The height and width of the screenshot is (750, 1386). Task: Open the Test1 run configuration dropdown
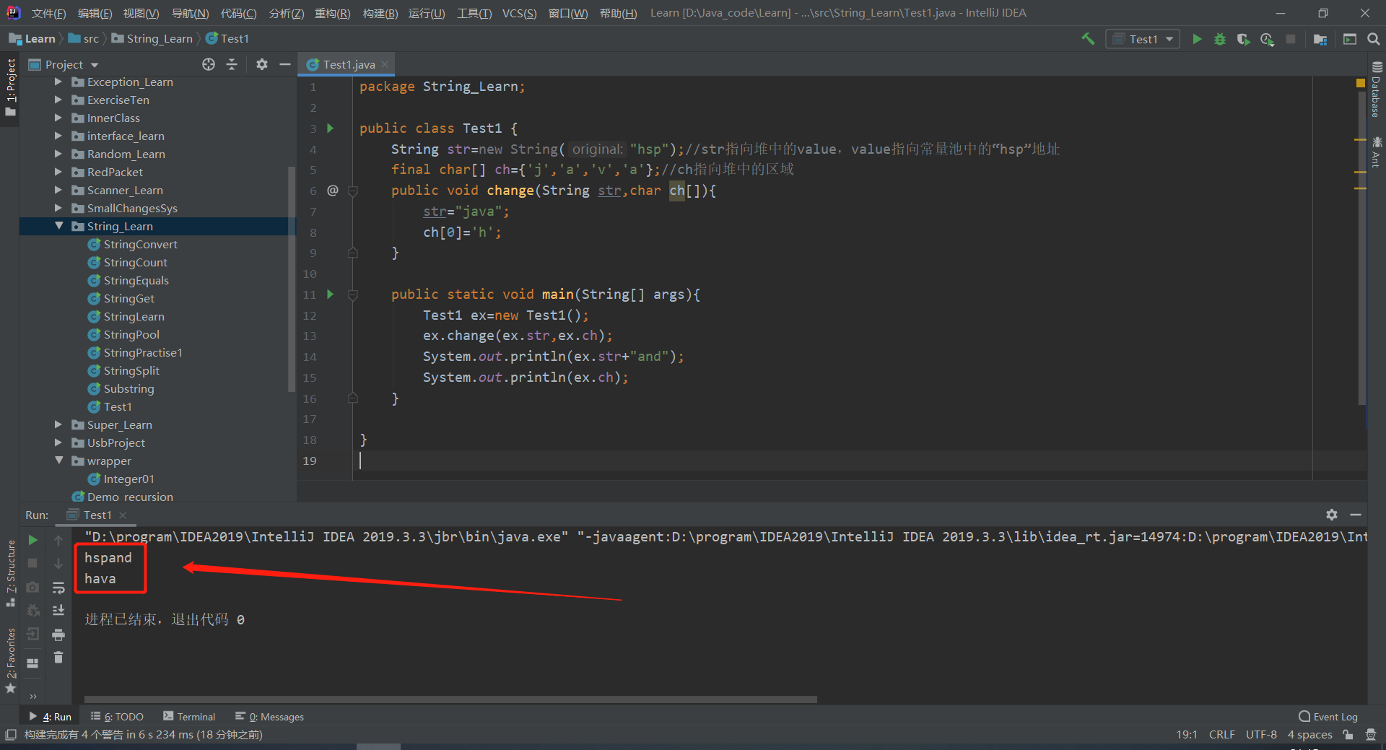(1143, 39)
